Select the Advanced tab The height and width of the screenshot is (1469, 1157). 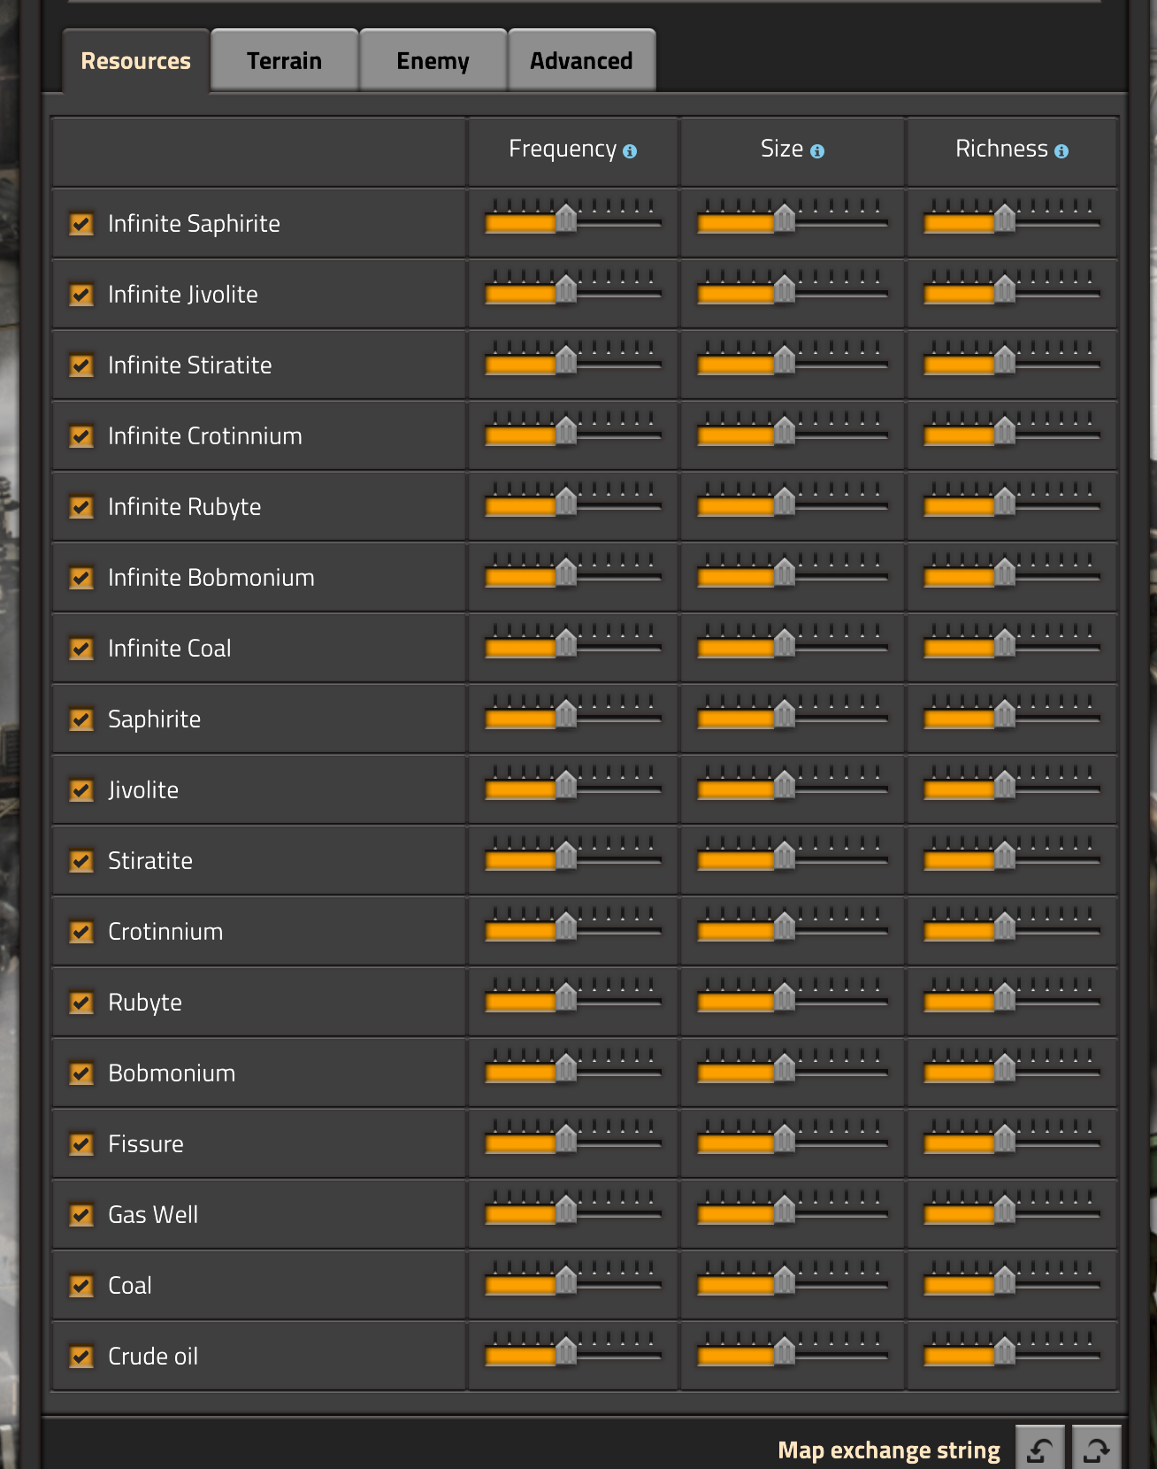click(581, 60)
